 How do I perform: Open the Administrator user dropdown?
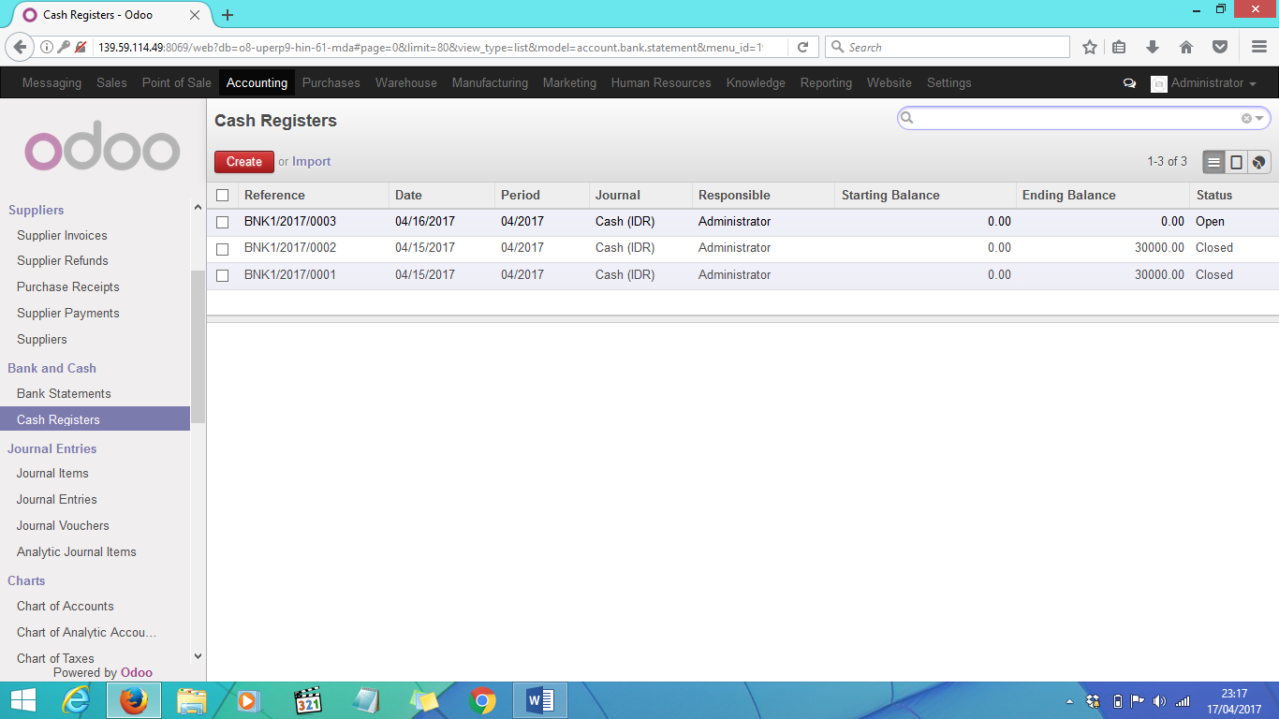point(1204,83)
